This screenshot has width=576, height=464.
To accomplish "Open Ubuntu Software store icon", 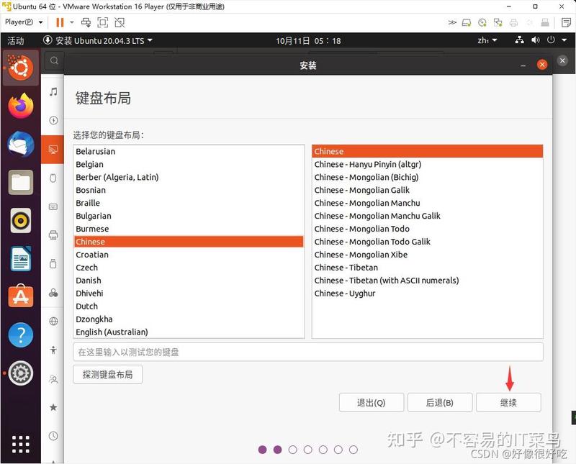I will point(21,296).
